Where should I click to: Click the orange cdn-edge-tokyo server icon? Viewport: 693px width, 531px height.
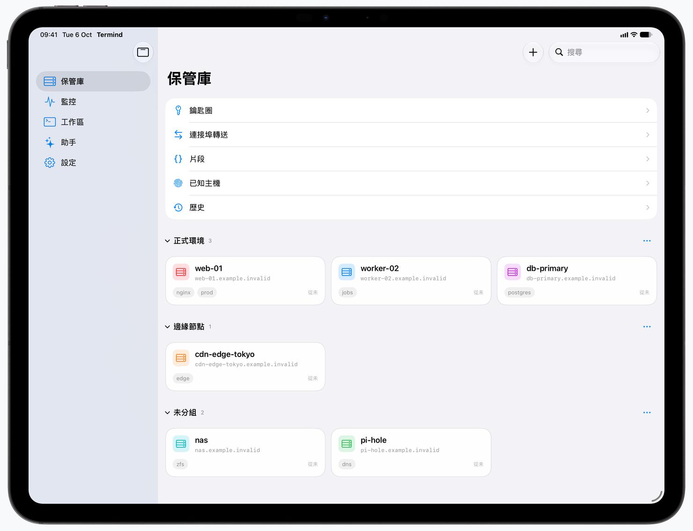(181, 358)
